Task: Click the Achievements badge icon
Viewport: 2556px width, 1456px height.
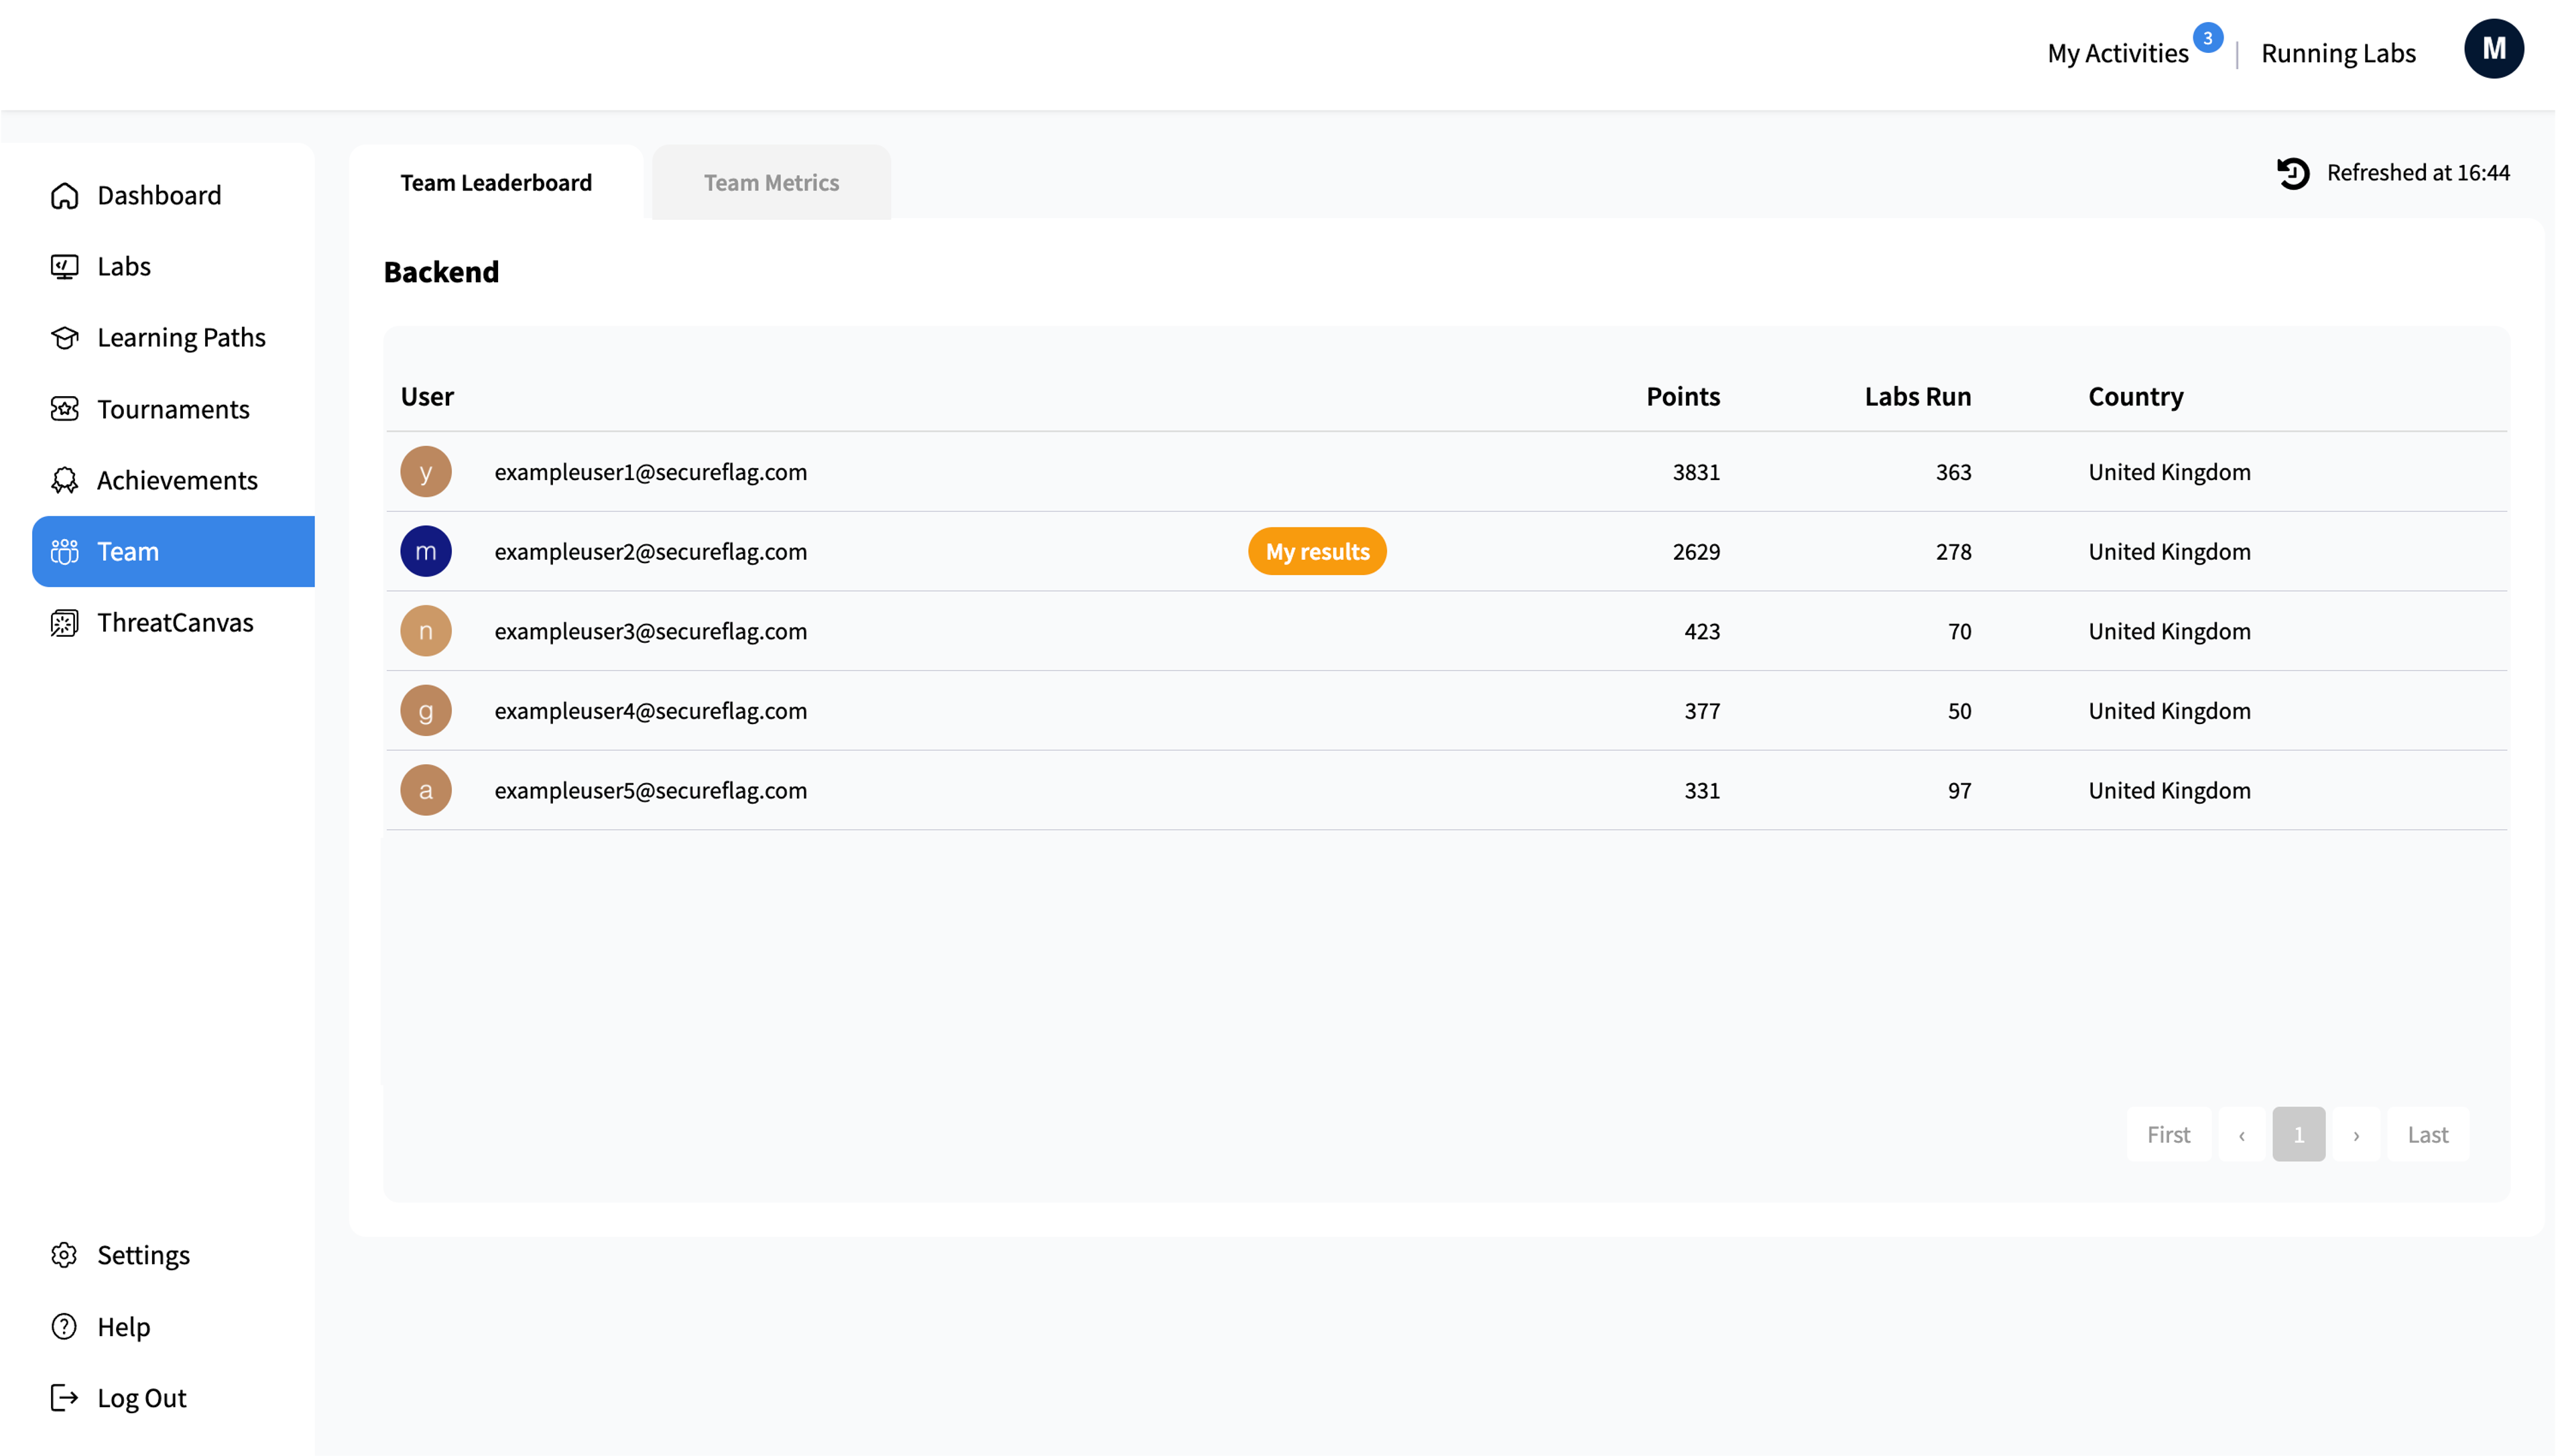Action: 65,480
